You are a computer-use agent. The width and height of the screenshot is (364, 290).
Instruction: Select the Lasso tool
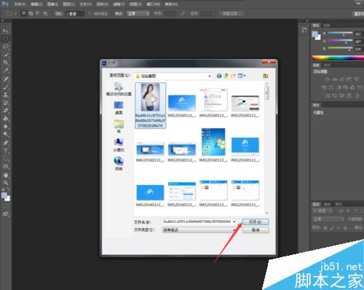(x=6, y=47)
